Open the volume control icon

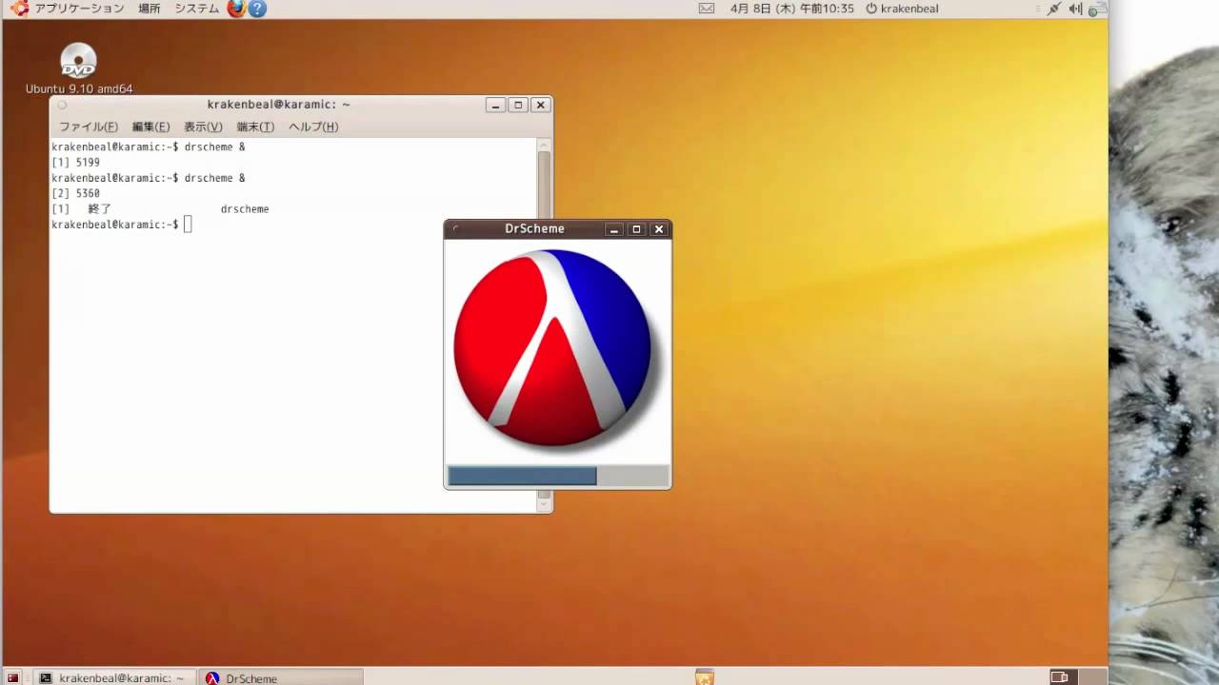click(x=1076, y=9)
